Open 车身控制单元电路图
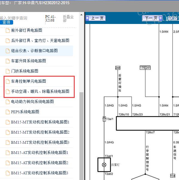Image resolution: width=179 pixels, height=180 pixels. (28, 81)
